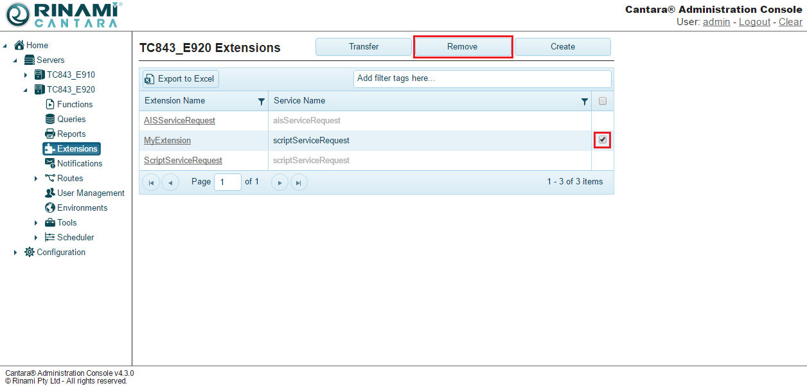Collapse the TC843_E920 server node

26,90
